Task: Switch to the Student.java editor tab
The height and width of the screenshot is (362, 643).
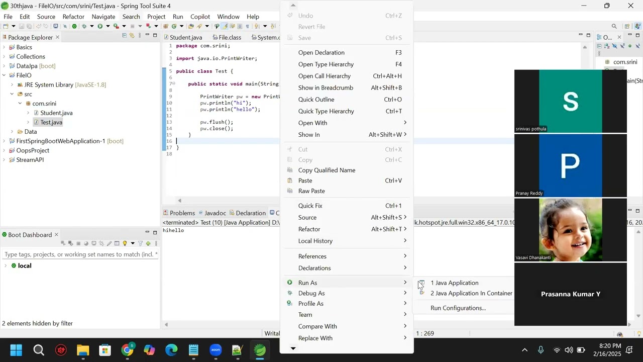Action: 185,37
